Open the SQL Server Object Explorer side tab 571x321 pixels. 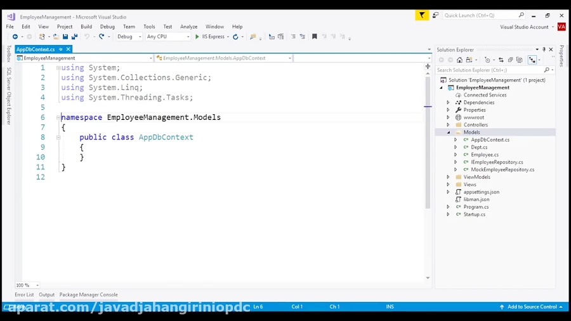pyautogui.click(x=9, y=96)
